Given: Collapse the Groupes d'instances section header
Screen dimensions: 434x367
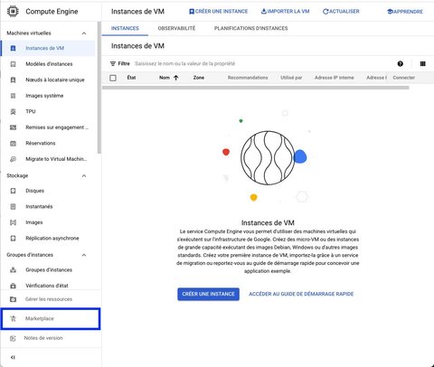Looking at the screenshot, I should 84,255.
